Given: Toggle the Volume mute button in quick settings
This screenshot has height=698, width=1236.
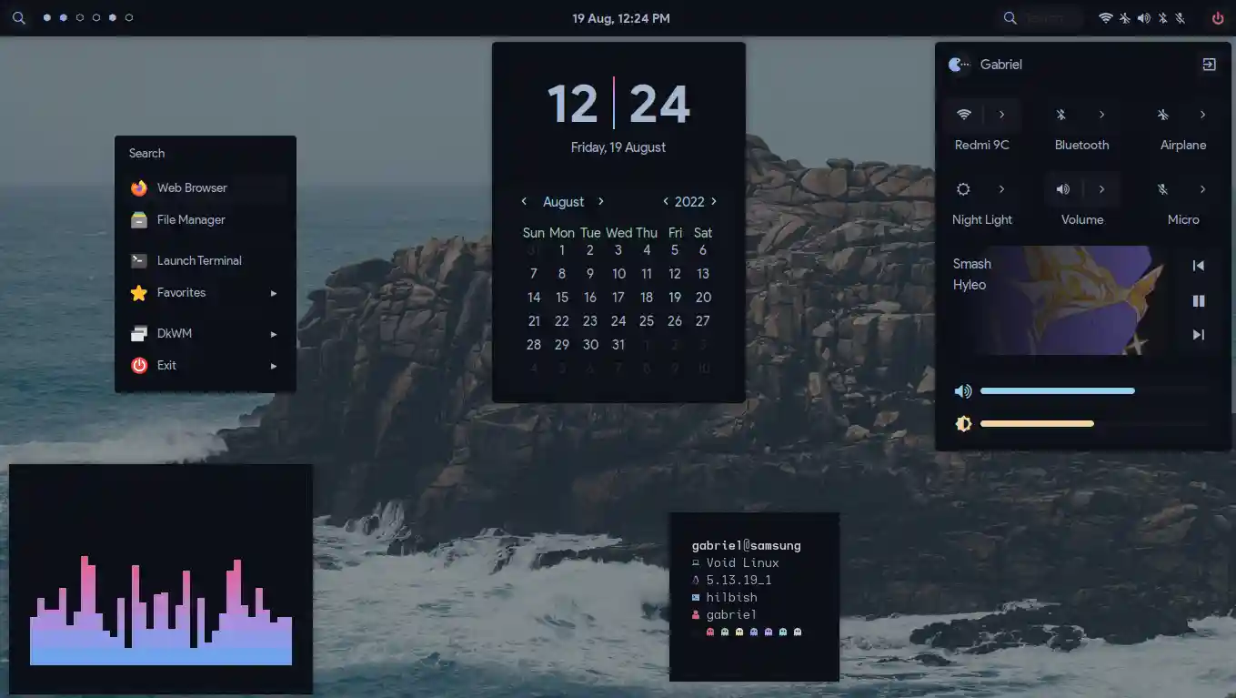Looking at the screenshot, I should (x=1062, y=189).
